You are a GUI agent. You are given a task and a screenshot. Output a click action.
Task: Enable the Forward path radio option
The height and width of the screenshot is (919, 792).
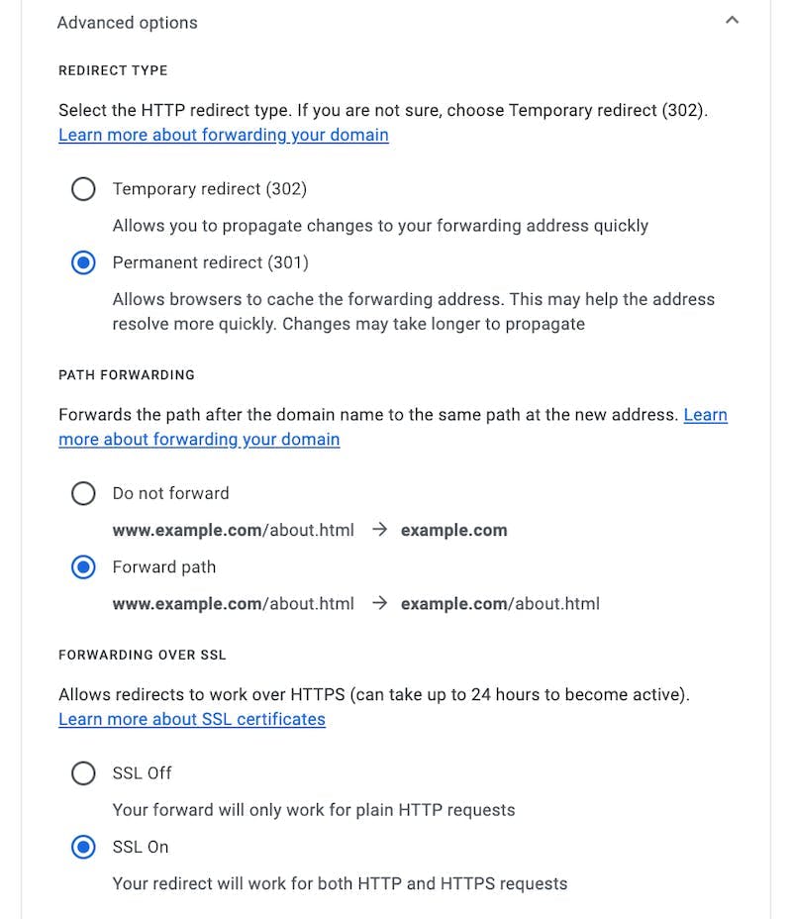click(84, 567)
